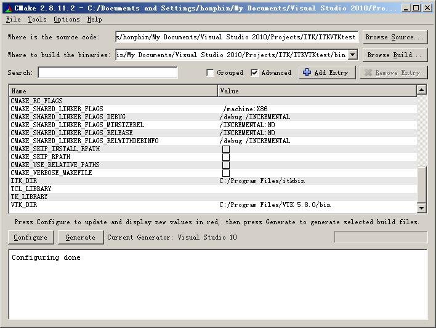Image resolution: width=436 pixels, height=328 pixels.
Task: Click the Search input field
Action: point(108,72)
